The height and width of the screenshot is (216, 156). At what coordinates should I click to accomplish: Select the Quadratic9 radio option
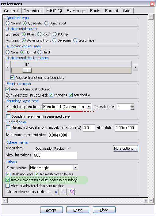[46, 23]
